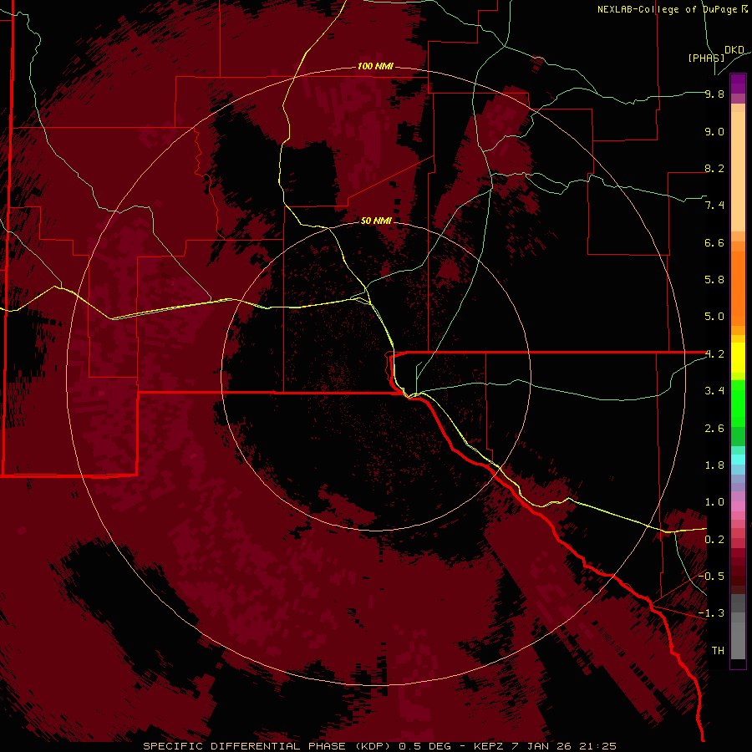Click the 3.4 value on the color scale
This screenshot has height=752, width=752.
tap(714, 391)
